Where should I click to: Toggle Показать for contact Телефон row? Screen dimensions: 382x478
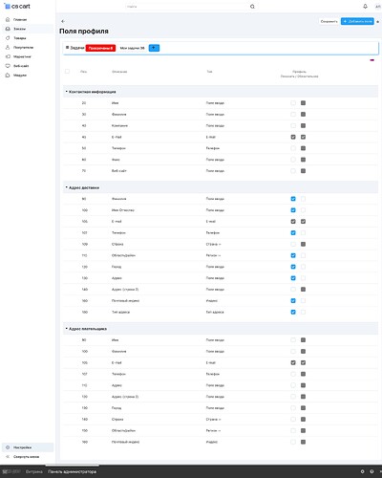tap(293, 148)
